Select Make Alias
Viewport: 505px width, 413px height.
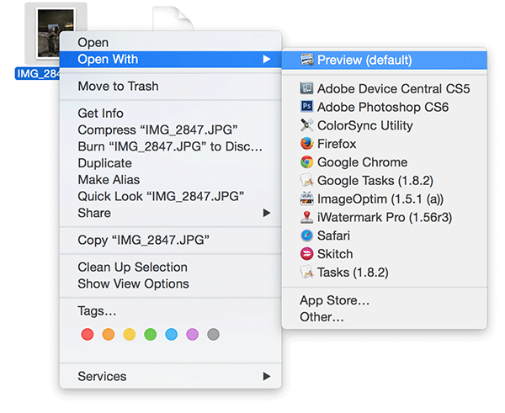(x=170, y=180)
